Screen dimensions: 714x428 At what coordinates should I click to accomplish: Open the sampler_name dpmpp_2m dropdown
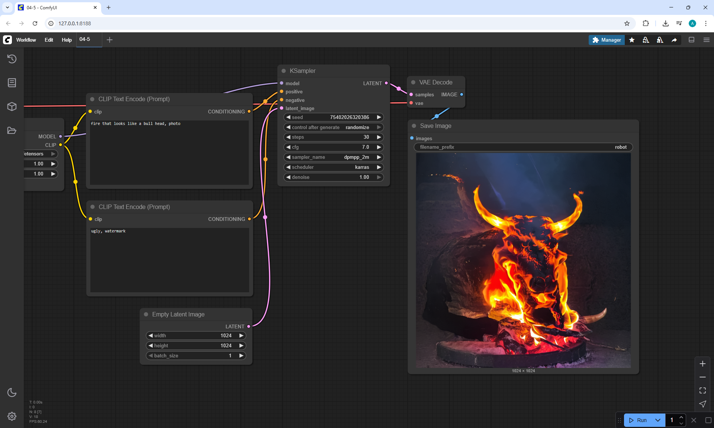(333, 157)
